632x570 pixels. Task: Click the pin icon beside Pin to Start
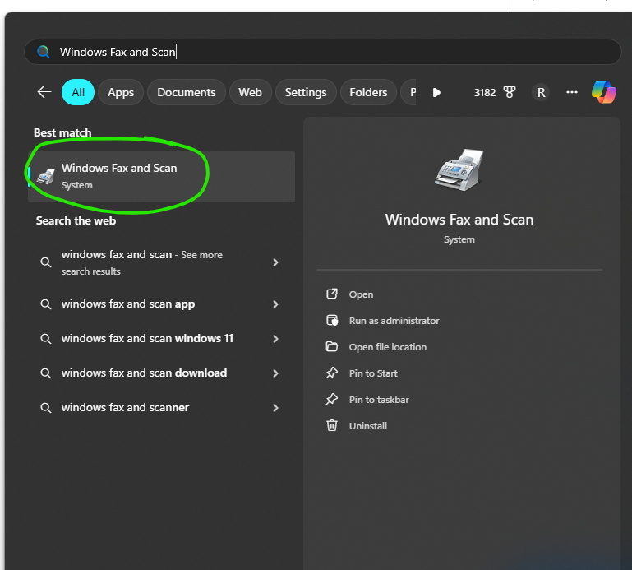(x=332, y=373)
